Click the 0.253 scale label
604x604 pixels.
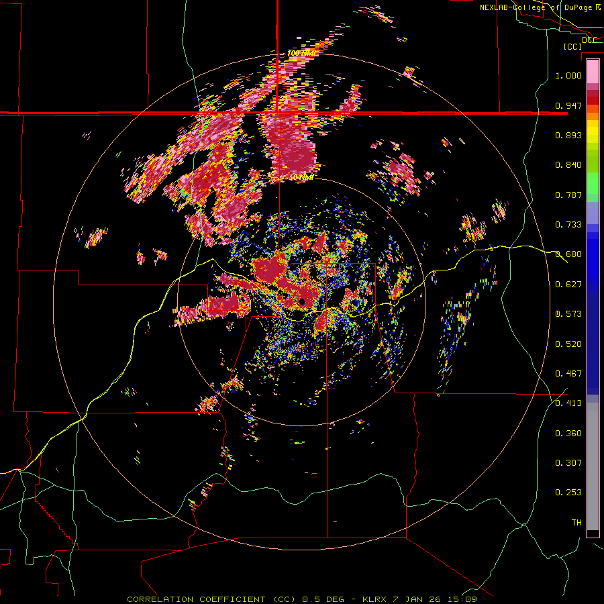(x=568, y=493)
